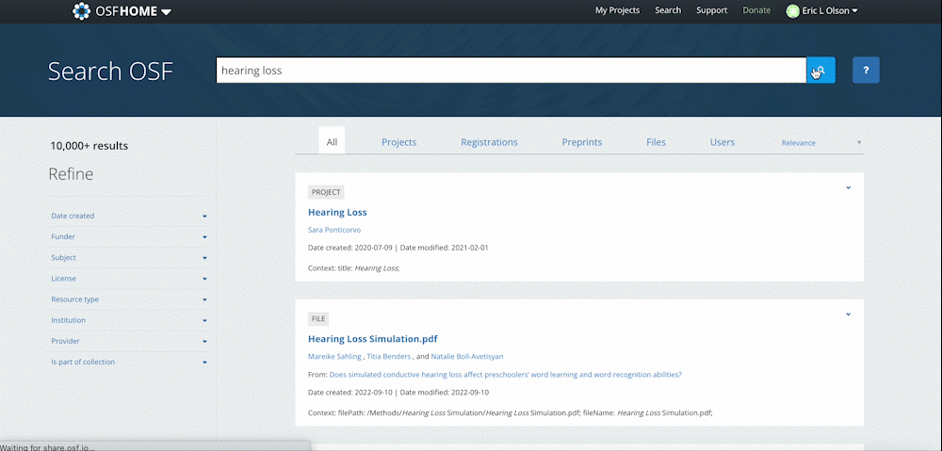The image size is (942, 451).
Task: Click the OSF logo icon
Action: pyautogui.click(x=81, y=10)
